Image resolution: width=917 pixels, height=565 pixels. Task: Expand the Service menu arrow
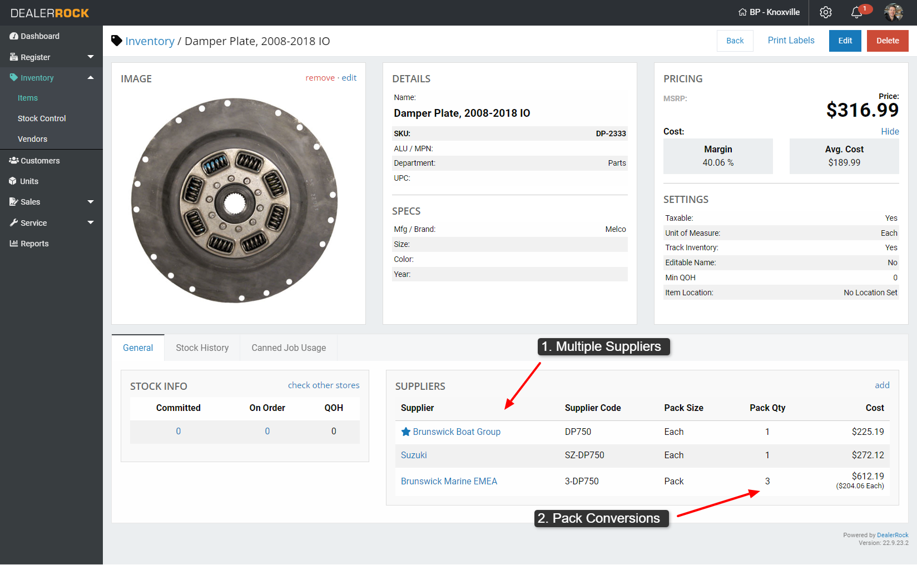point(91,223)
